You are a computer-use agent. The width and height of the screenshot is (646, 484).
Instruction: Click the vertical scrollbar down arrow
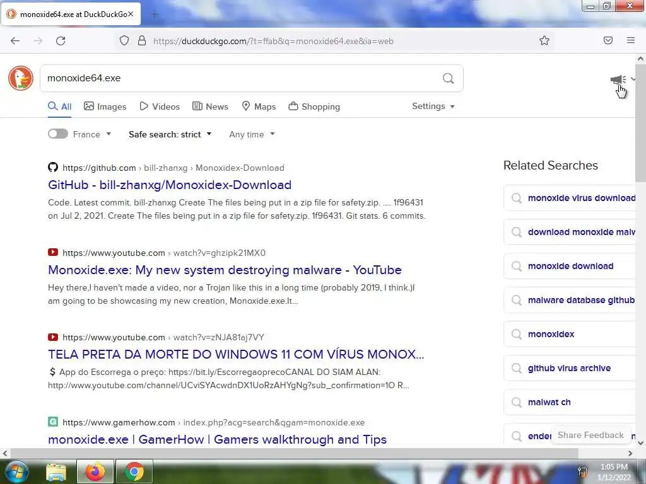click(641, 443)
